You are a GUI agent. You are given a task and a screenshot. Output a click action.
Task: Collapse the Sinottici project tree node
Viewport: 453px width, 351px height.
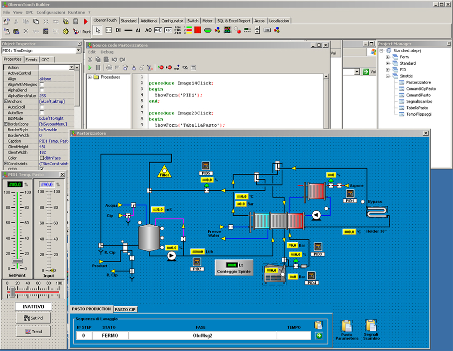(388, 76)
